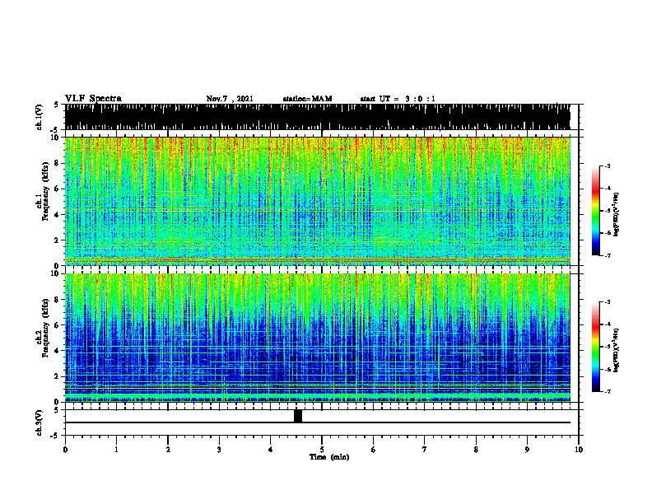Click time axis tick label "8"
The image size is (652, 504).
[476, 450]
